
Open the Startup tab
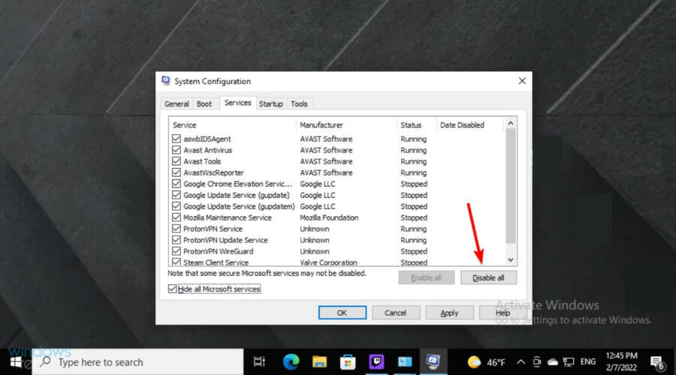(x=270, y=103)
